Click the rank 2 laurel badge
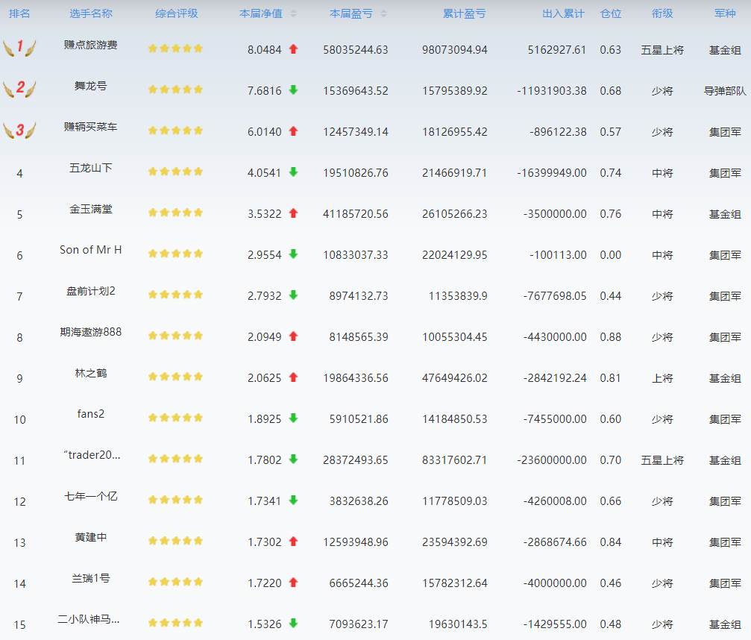Image resolution: width=751 pixels, height=640 pixels. (x=19, y=88)
